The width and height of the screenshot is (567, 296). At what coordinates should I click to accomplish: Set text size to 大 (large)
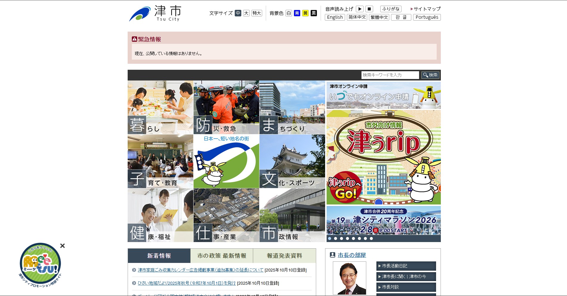tap(246, 13)
